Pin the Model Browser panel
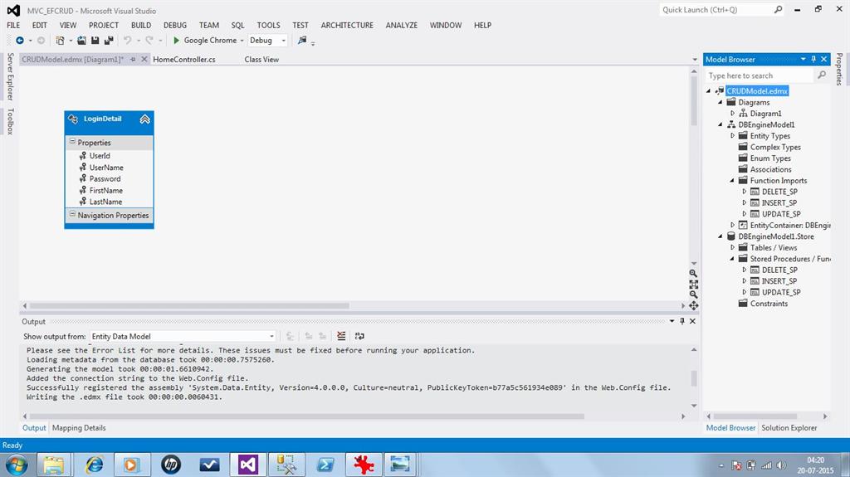This screenshot has height=477, width=850. coord(813,59)
